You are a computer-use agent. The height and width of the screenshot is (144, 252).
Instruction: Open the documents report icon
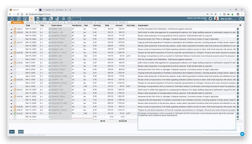coord(51,19)
